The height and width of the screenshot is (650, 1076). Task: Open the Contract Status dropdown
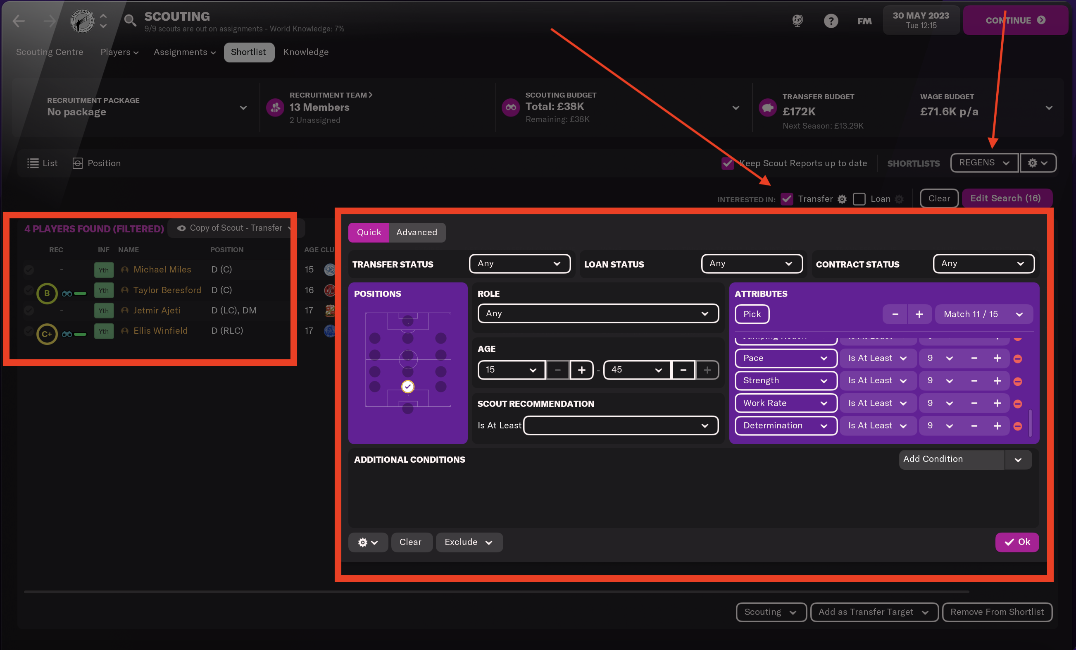click(x=983, y=263)
